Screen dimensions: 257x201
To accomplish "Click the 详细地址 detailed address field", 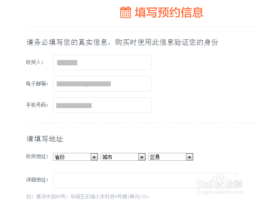I will tap(145, 180).
